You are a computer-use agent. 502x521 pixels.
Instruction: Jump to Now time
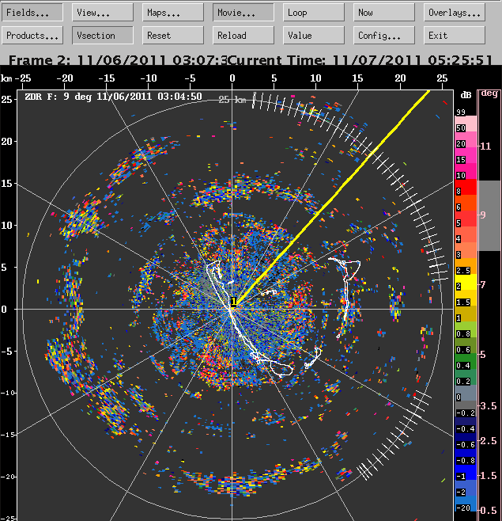pos(384,13)
